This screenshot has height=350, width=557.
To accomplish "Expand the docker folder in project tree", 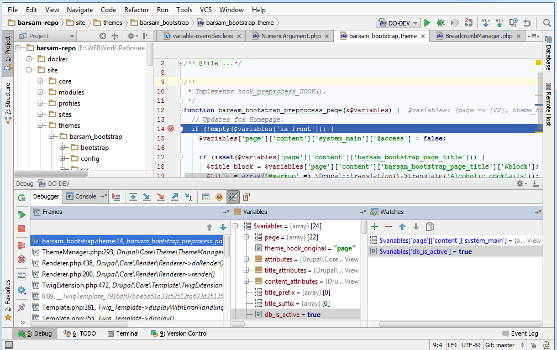I will [29, 59].
